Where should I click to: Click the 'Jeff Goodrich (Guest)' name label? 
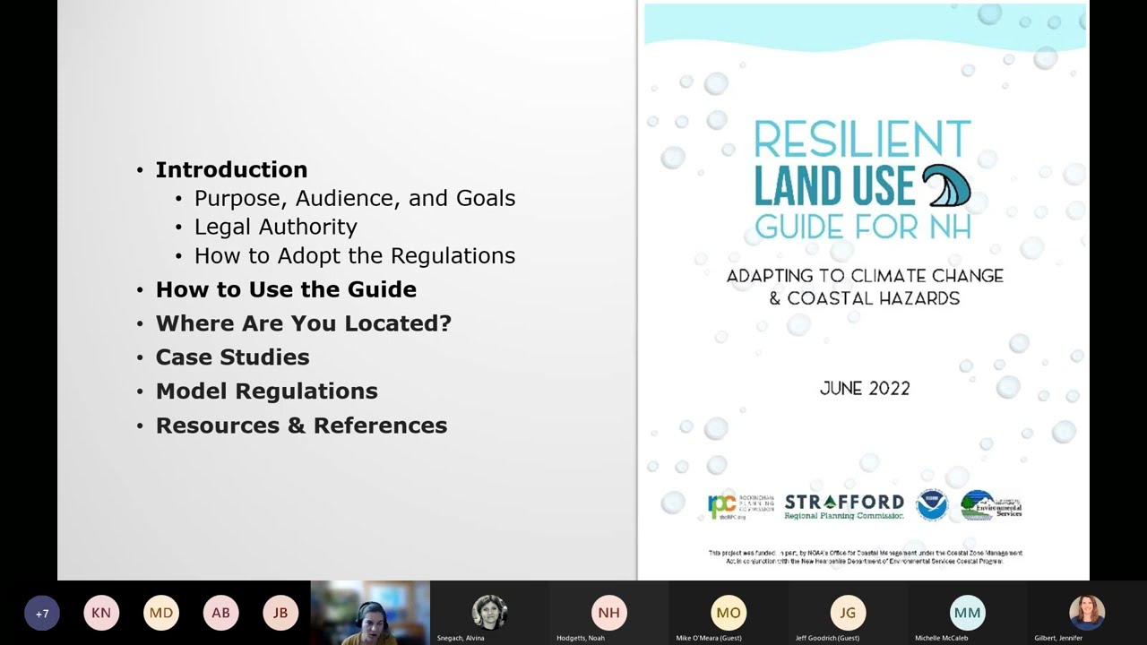click(827, 638)
